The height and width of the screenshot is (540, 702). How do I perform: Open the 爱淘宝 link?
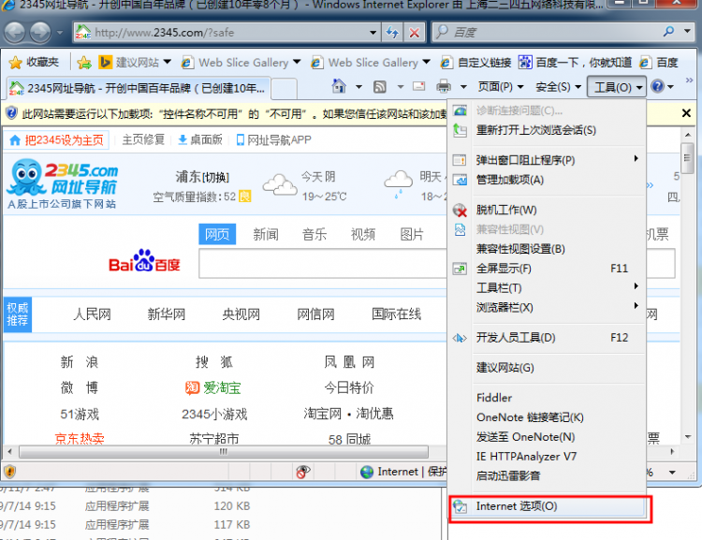point(213,387)
